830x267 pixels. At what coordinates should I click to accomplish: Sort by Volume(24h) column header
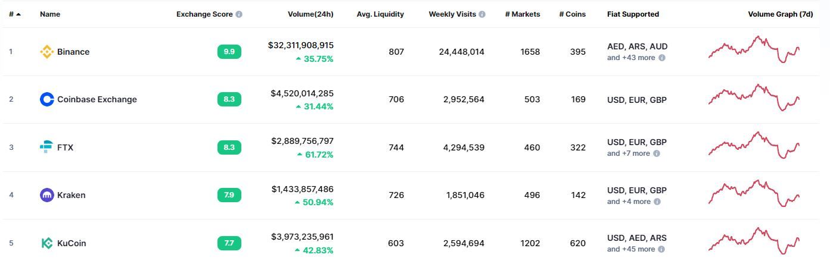(x=309, y=14)
